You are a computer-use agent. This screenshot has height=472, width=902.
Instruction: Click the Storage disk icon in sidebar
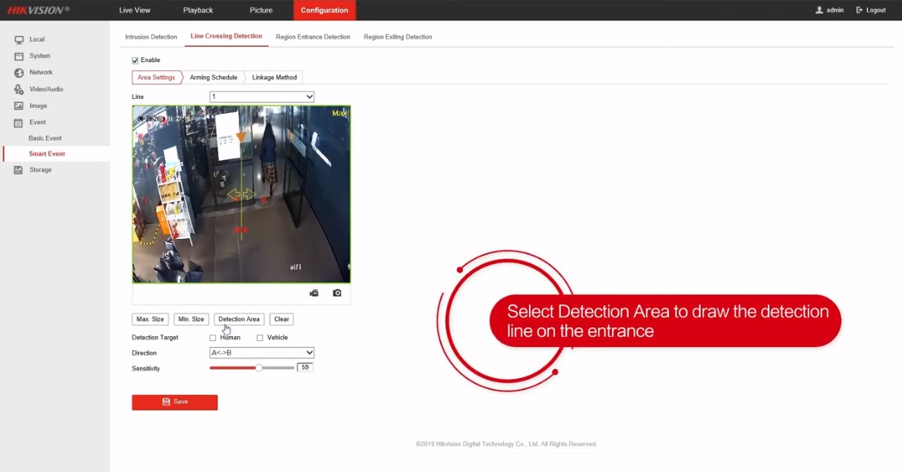pyautogui.click(x=19, y=170)
